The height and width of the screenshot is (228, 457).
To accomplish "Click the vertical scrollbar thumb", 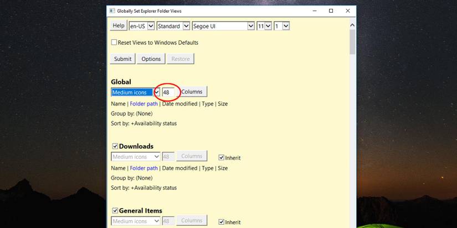I will pyautogui.click(x=352, y=41).
